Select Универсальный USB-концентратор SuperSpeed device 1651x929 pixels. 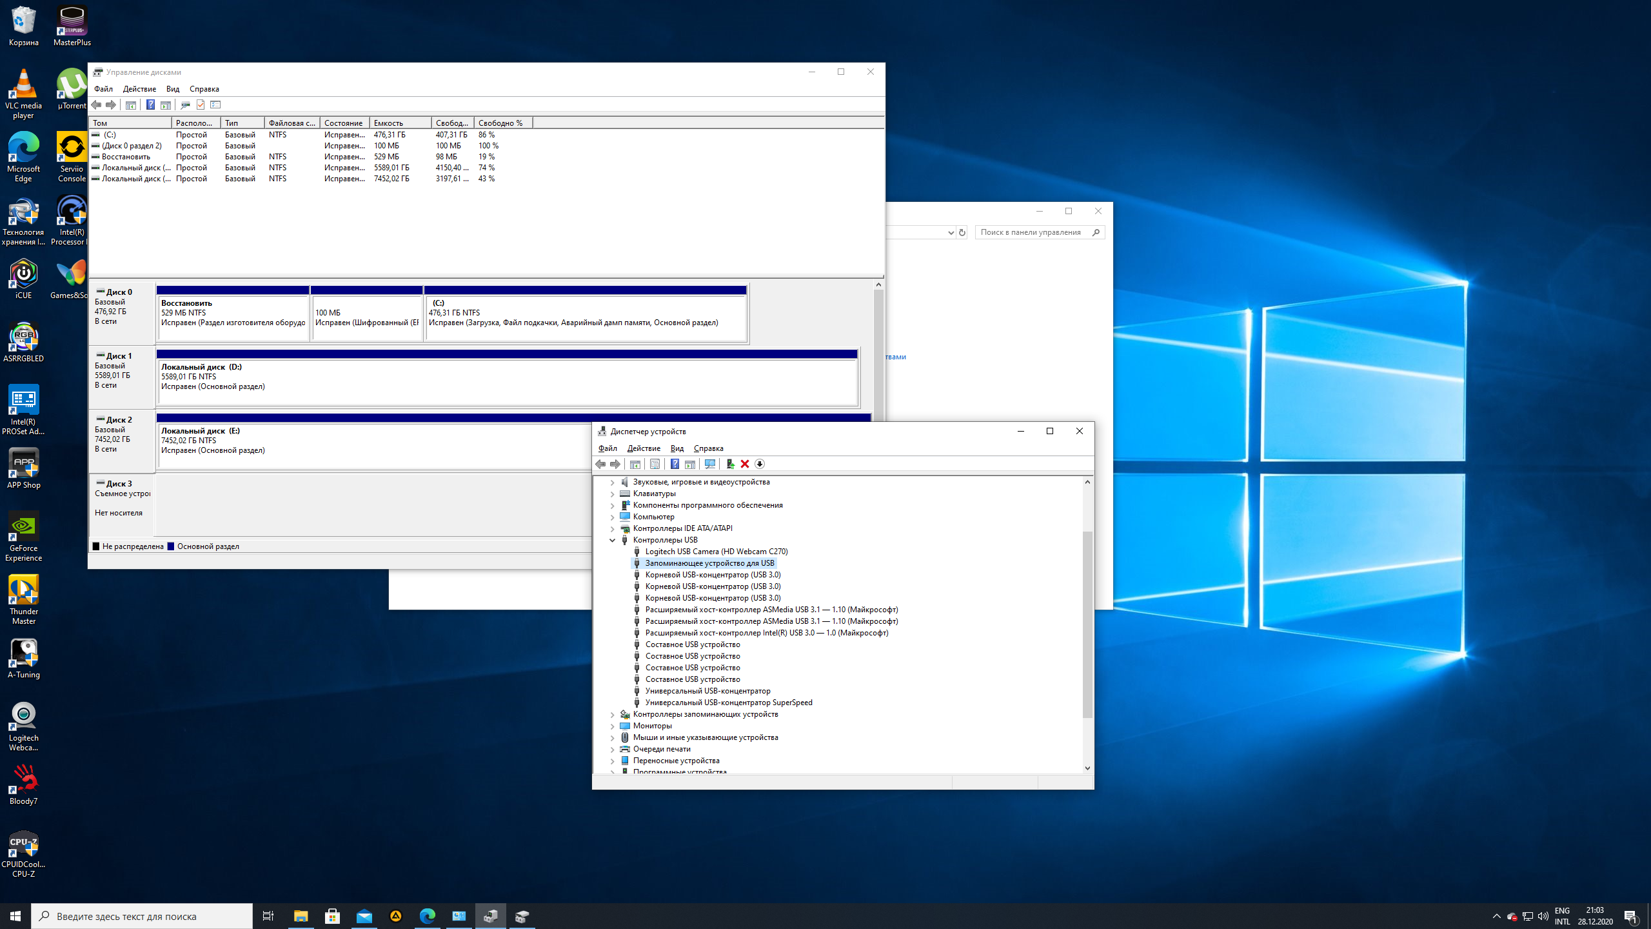(x=728, y=703)
